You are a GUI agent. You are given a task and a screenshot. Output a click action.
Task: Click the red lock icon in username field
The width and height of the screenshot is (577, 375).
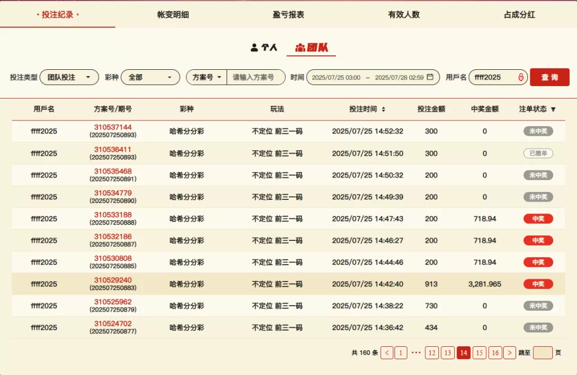pyautogui.click(x=521, y=77)
